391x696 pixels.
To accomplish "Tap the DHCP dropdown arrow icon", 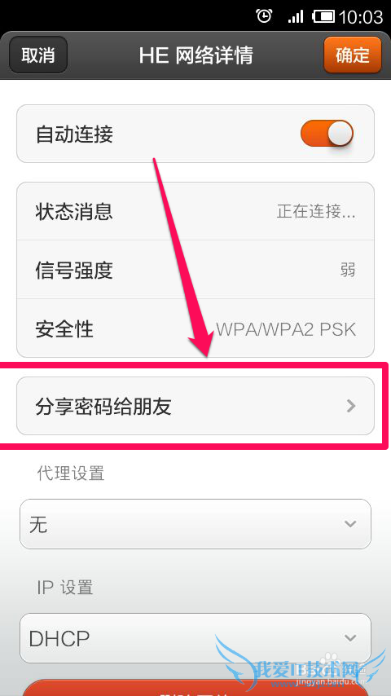I will (350, 638).
